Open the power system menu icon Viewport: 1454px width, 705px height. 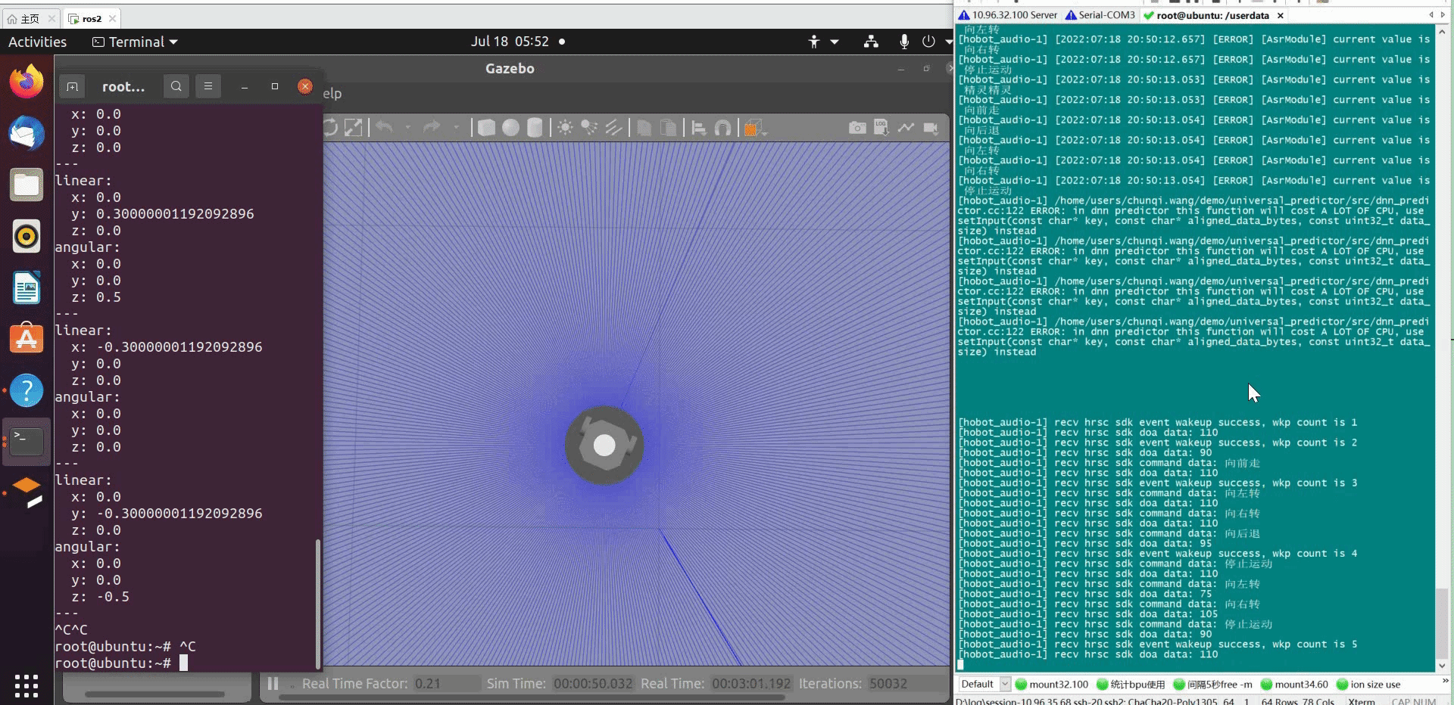pos(928,42)
